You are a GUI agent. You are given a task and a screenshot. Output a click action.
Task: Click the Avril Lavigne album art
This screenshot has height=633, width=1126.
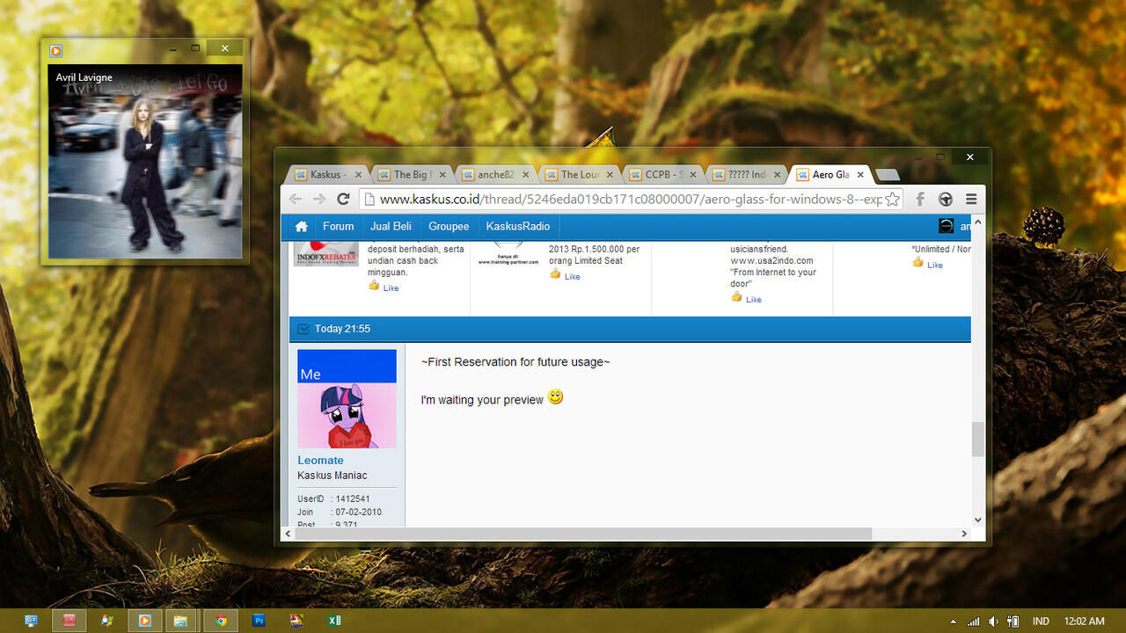(145, 162)
